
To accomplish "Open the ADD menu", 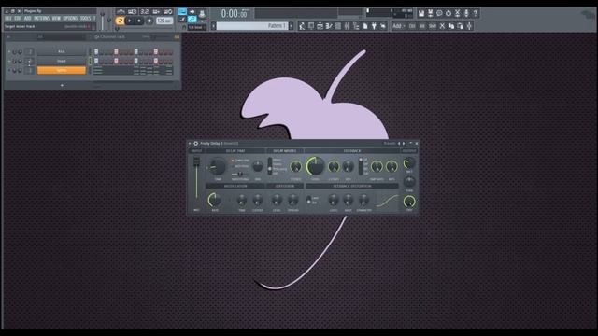I will [x=27, y=19].
